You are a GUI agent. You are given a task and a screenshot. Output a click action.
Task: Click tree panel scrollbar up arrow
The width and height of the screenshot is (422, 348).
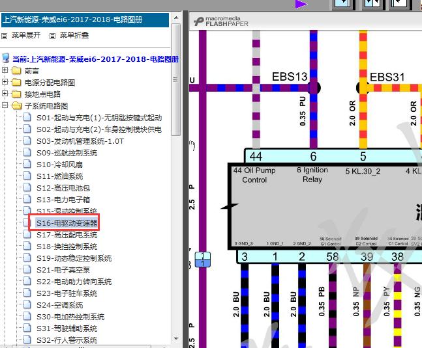point(176,18)
